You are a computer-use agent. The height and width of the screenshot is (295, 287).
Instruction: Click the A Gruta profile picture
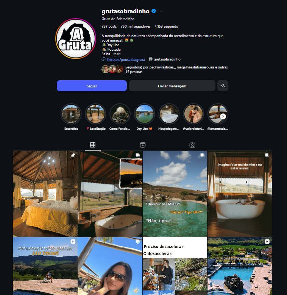[76, 39]
